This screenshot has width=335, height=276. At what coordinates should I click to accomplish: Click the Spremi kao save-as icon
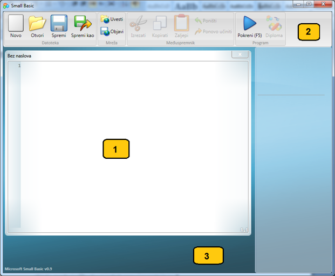(x=83, y=23)
